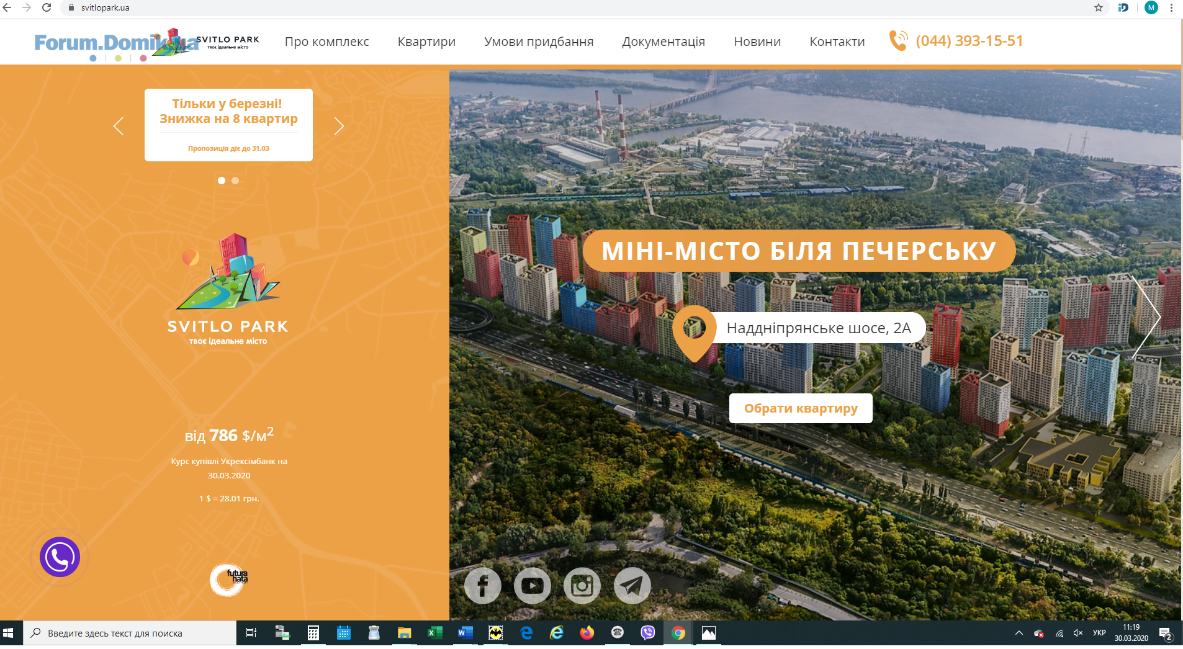Click the browser back arrow
The image size is (1183, 649).
point(7,7)
